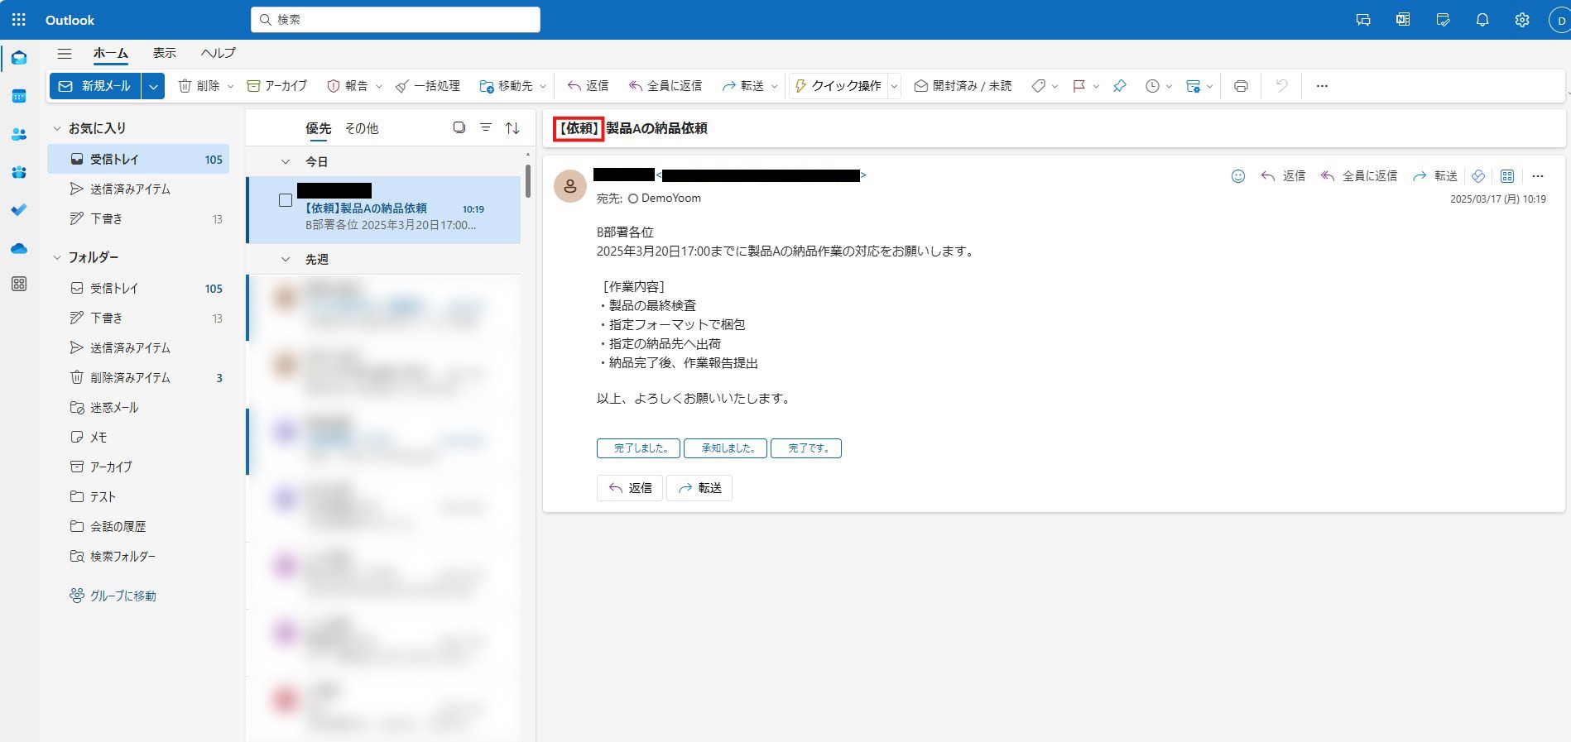Open the 検索フォルダー item
Viewport: 1571px width, 742px height.
pos(137,556)
